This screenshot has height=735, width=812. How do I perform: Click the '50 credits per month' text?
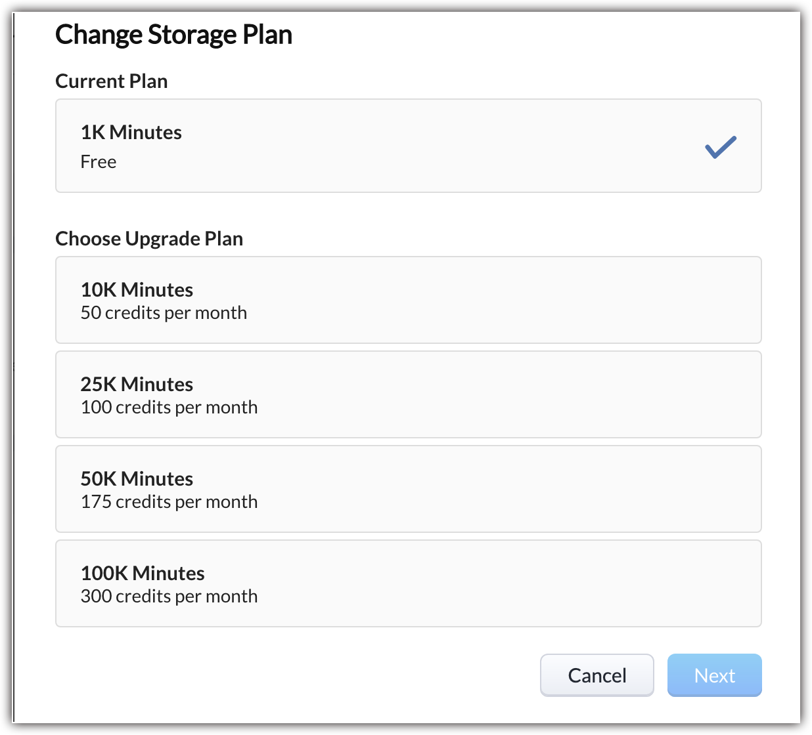click(x=164, y=313)
